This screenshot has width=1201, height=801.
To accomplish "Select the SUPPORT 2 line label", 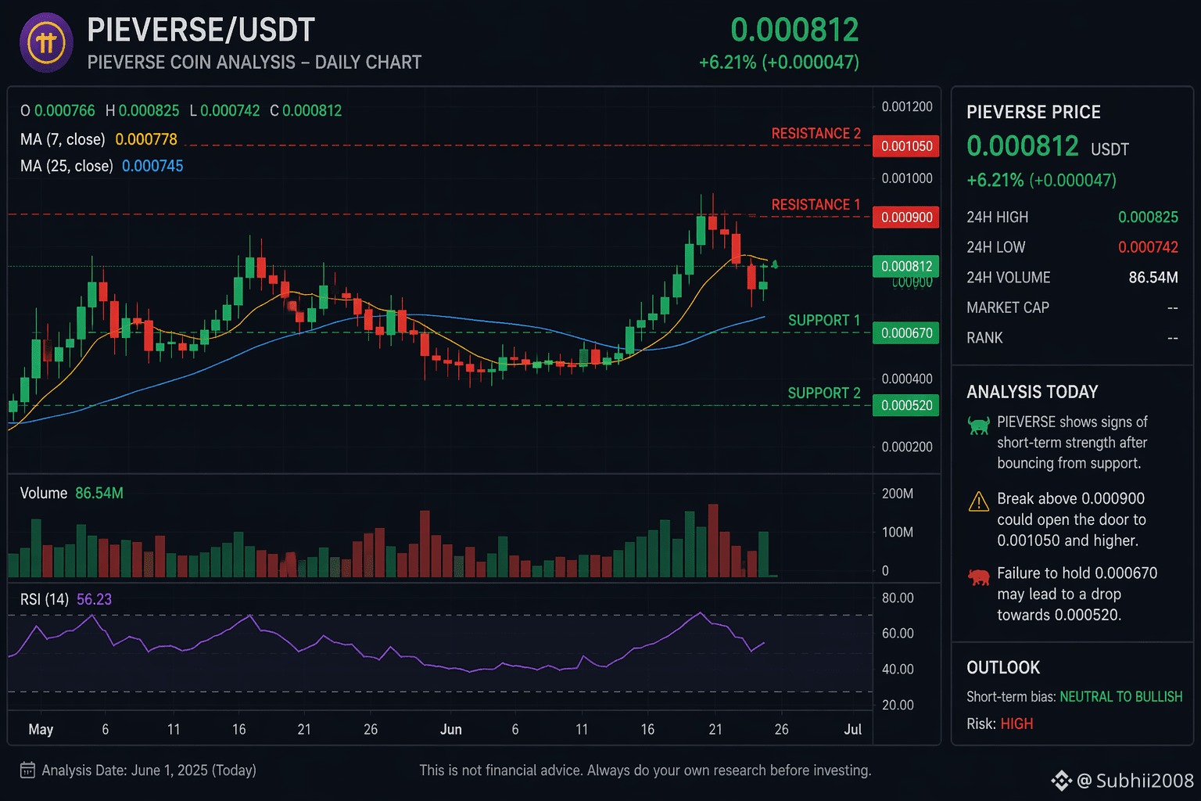I will click(824, 393).
